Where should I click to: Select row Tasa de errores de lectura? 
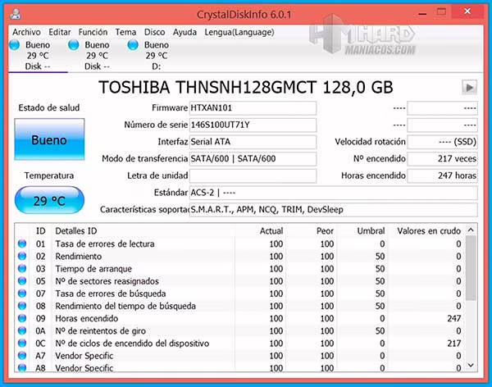click(x=240, y=244)
